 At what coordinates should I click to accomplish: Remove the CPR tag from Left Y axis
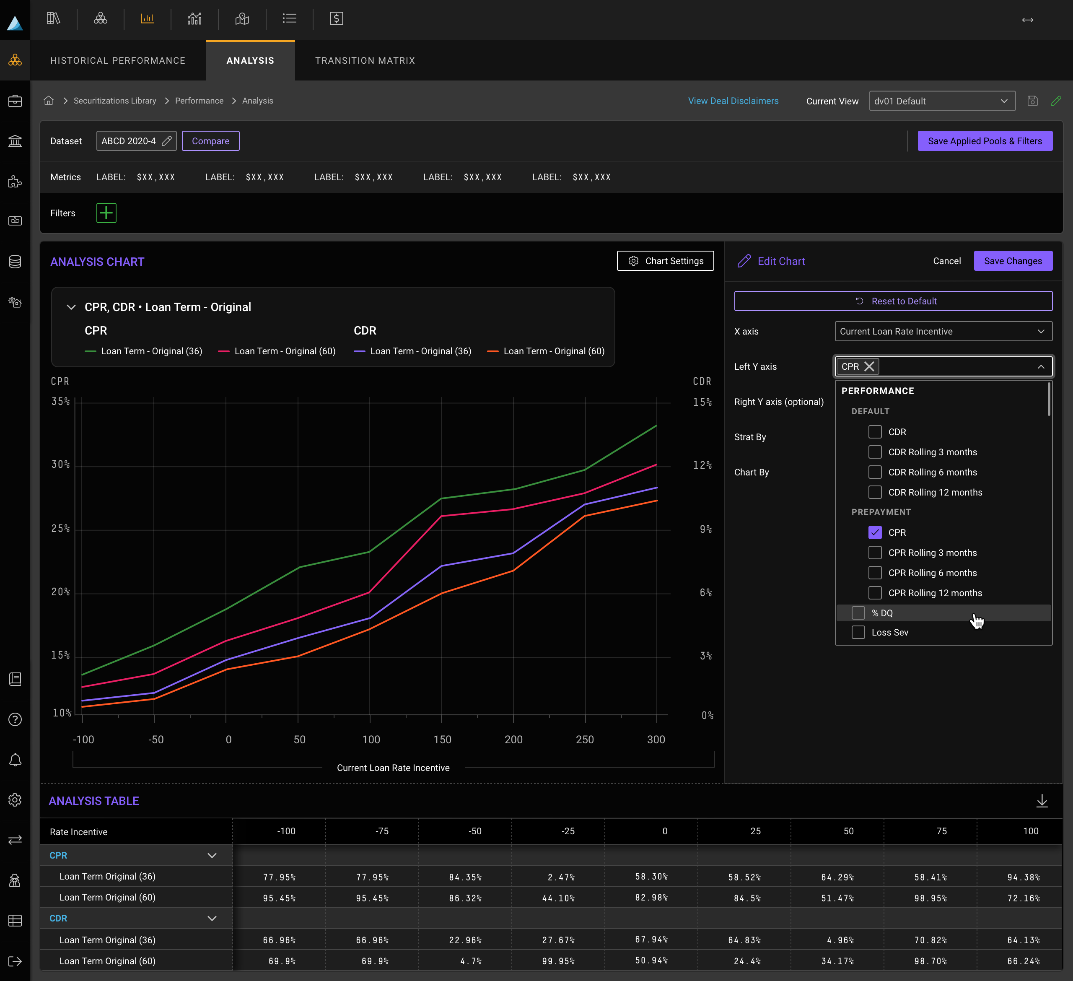click(x=869, y=366)
